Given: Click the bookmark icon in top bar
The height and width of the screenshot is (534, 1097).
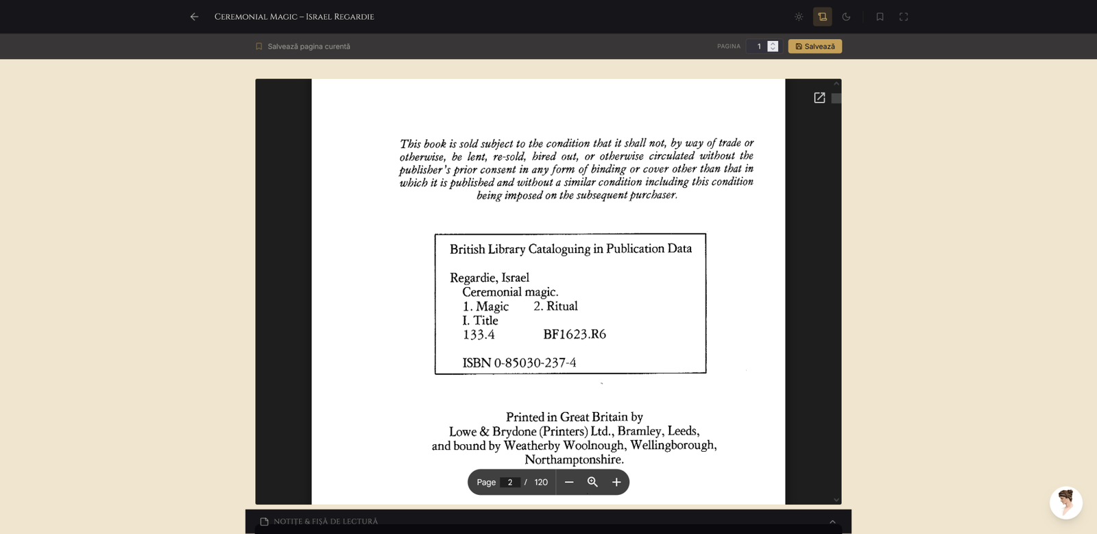Looking at the screenshot, I should point(880,16).
